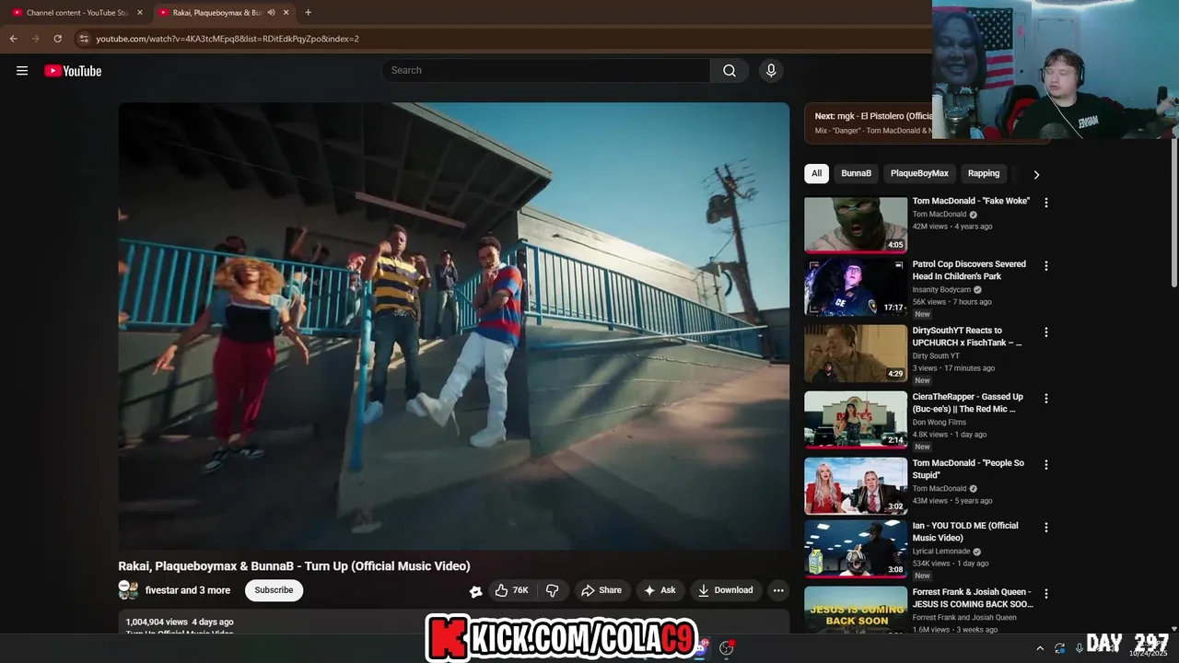This screenshot has height=663, width=1179.
Task: Open options for People So Stupid video
Action: (x=1045, y=465)
